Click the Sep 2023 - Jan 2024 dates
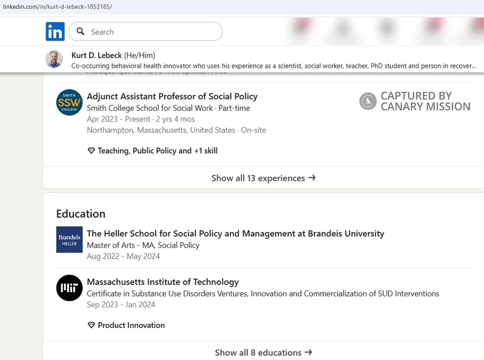The width and height of the screenshot is (484, 360). (120, 304)
